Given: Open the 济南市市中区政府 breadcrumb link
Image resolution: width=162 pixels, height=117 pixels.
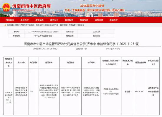Looking at the screenshot, I should (x=27, y=25).
